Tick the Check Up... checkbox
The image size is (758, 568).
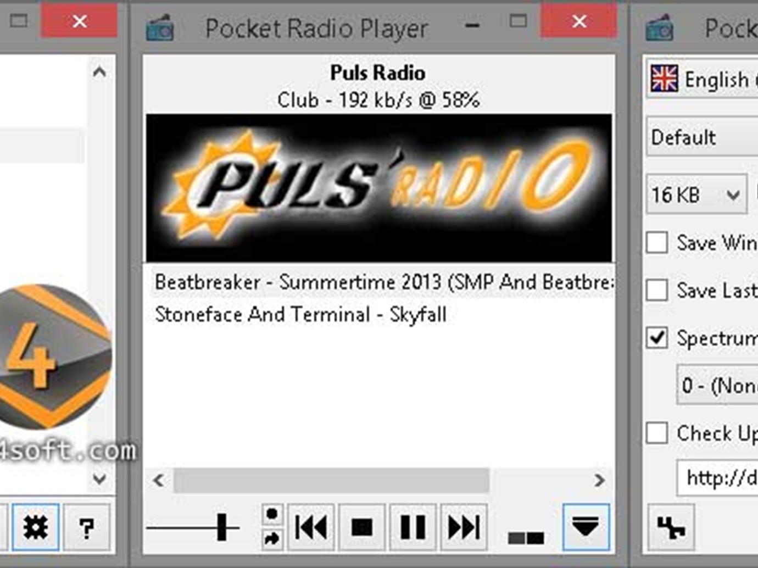[657, 433]
